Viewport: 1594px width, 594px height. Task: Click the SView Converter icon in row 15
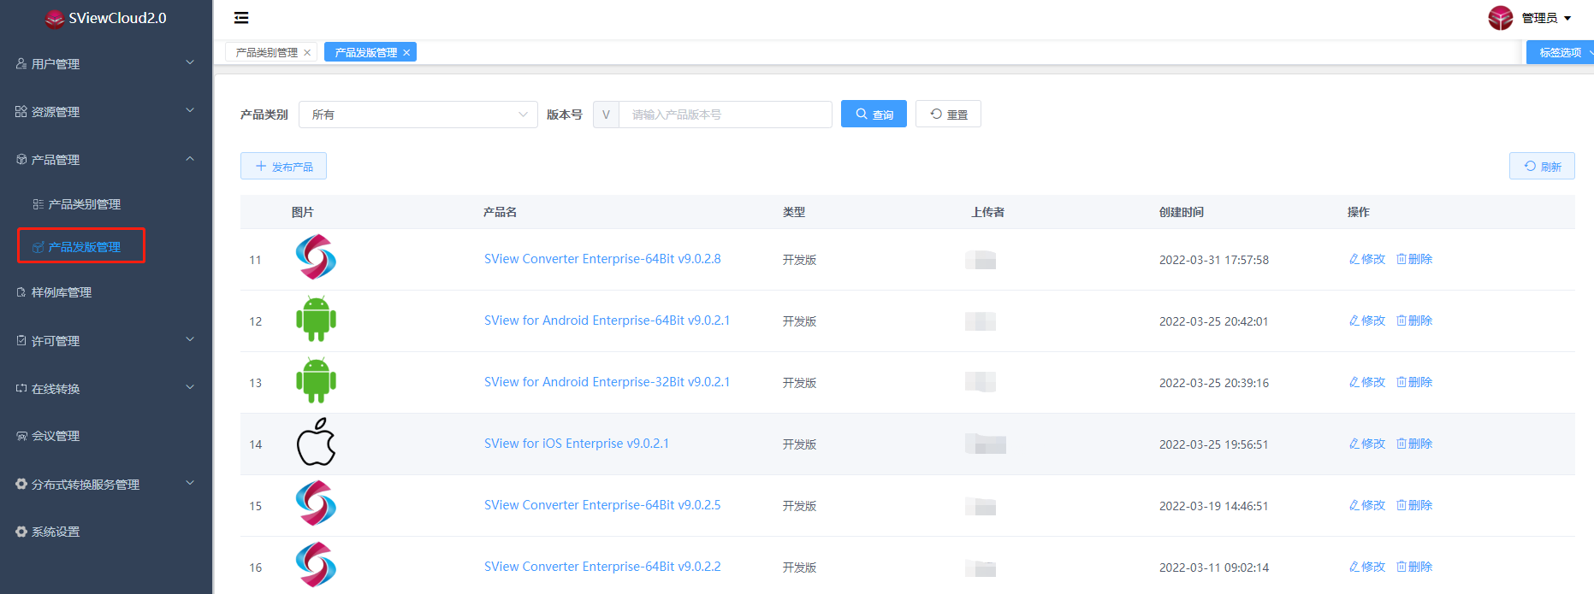(316, 503)
